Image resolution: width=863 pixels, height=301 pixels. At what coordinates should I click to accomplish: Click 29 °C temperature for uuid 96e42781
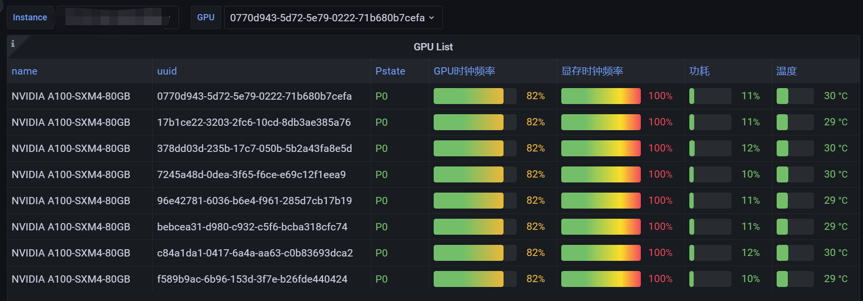click(836, 200)
